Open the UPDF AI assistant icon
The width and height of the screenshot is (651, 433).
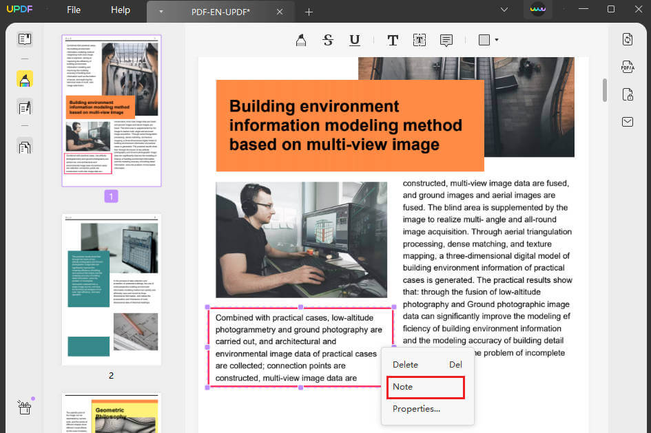click(538, 11)
